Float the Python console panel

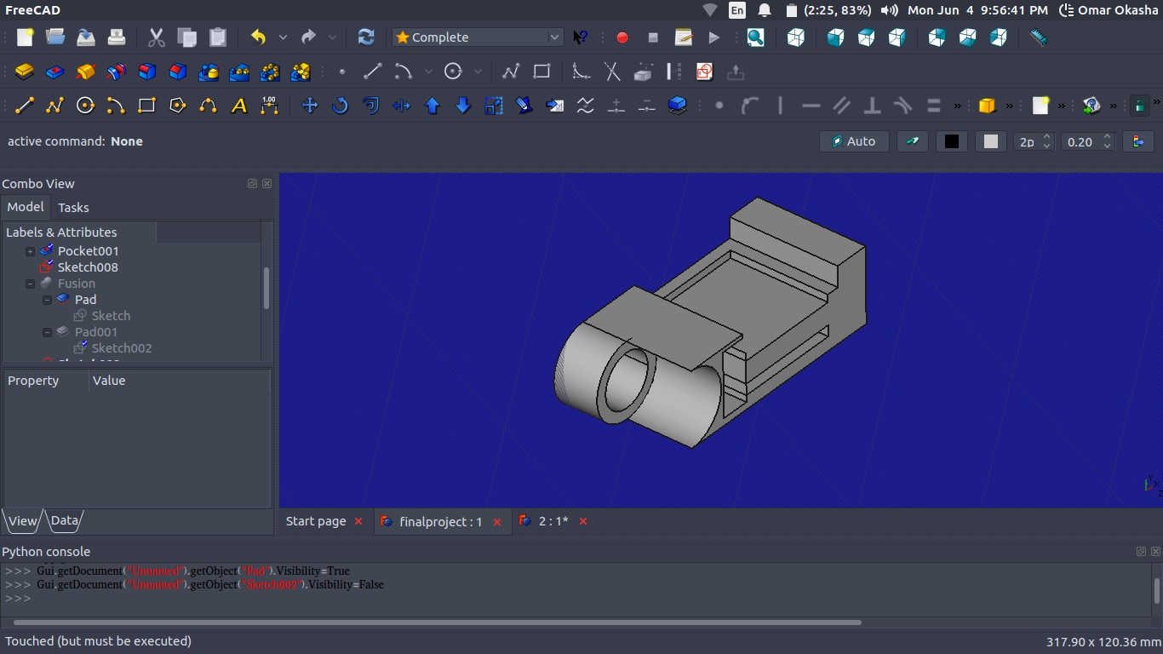(1141, 551)
